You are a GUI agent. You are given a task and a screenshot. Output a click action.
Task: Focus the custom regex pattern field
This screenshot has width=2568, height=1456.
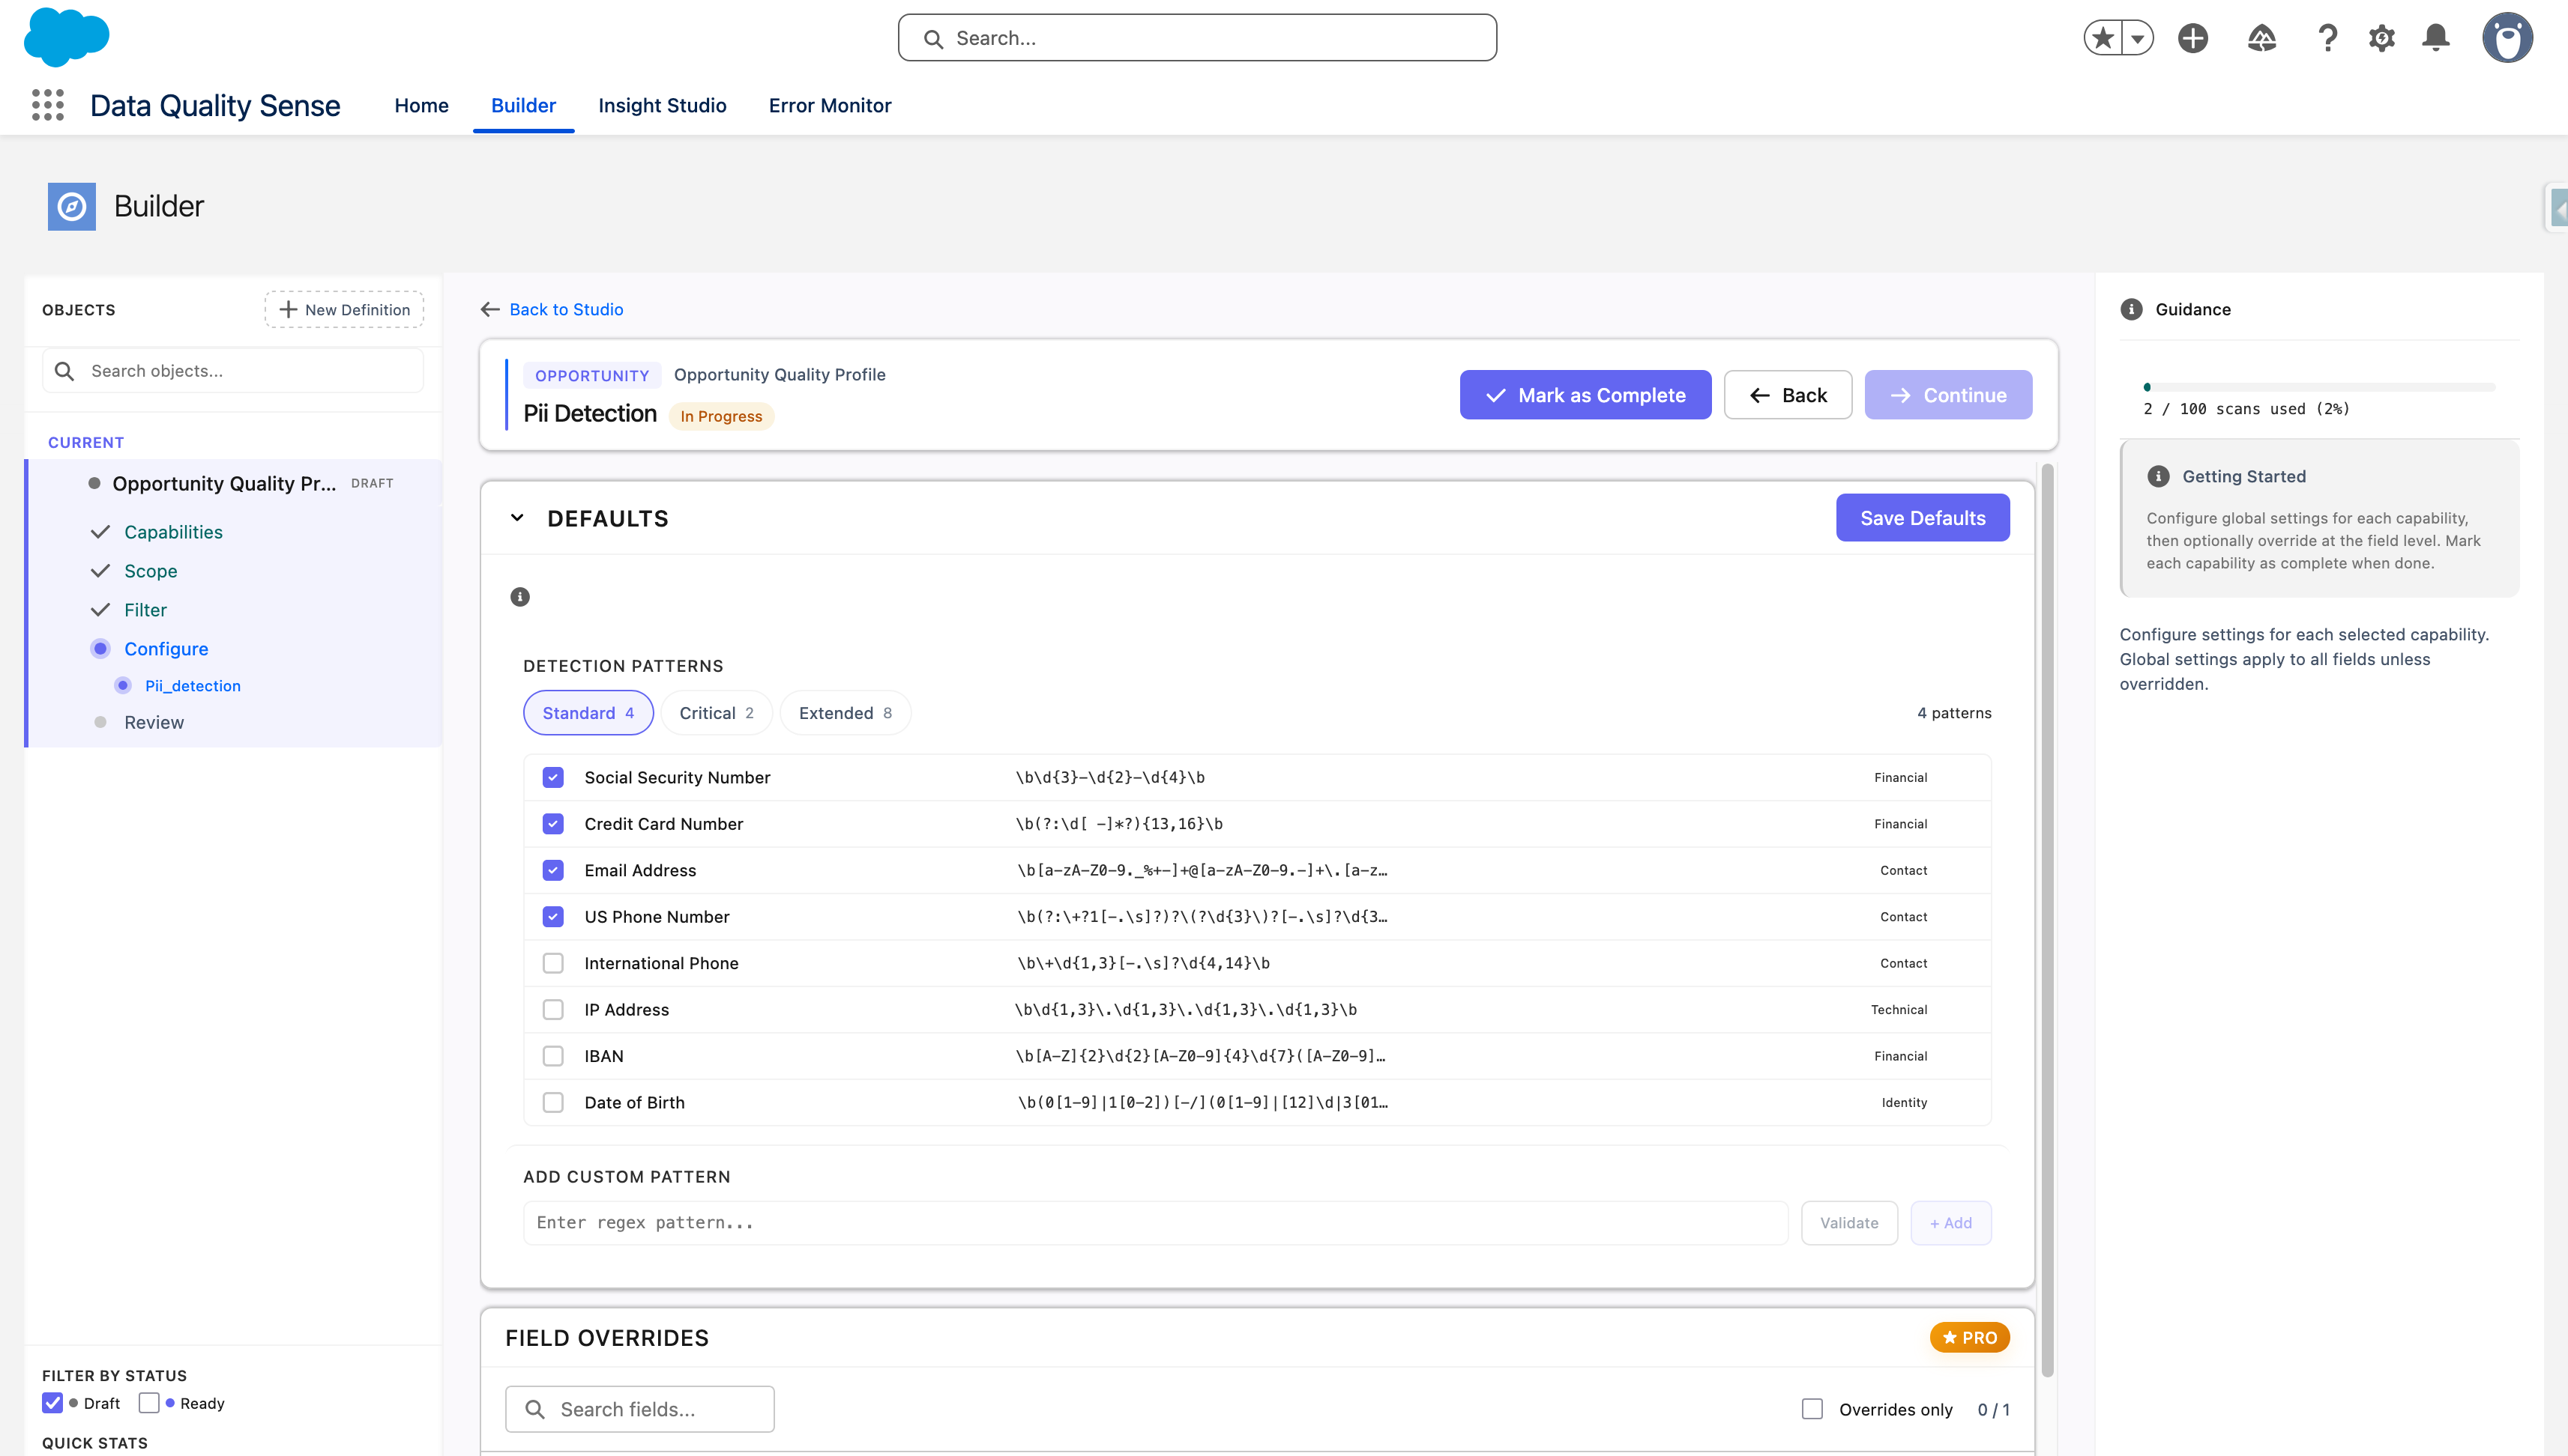[1156, 1223]
